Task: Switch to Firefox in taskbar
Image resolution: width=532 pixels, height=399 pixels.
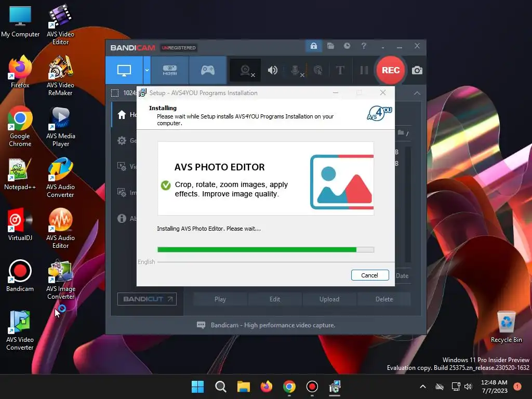Action: tap(267, 387)
